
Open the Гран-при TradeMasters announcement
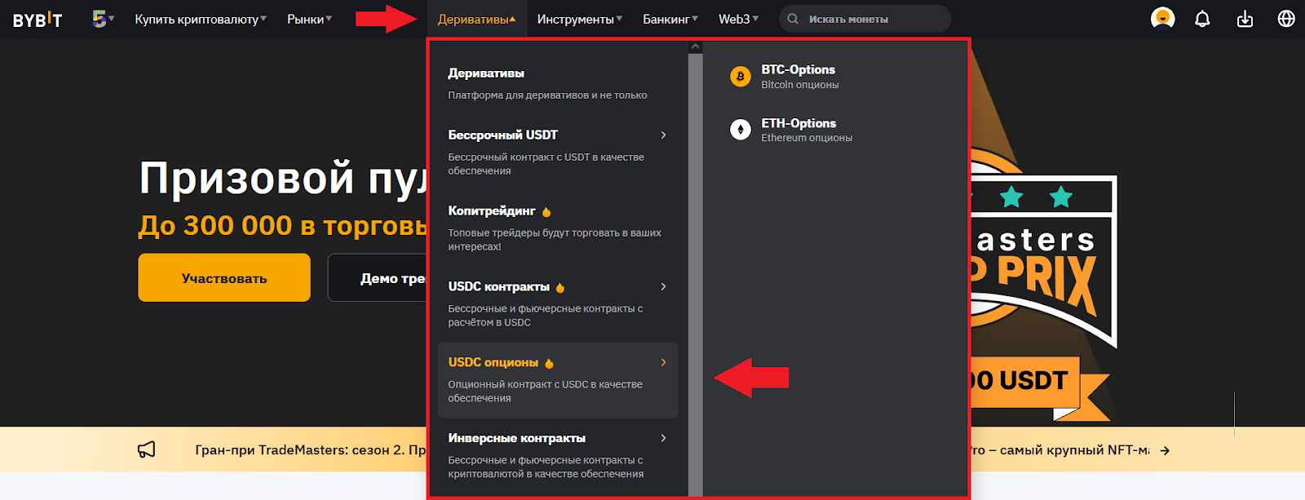click(x=310, y=449)
